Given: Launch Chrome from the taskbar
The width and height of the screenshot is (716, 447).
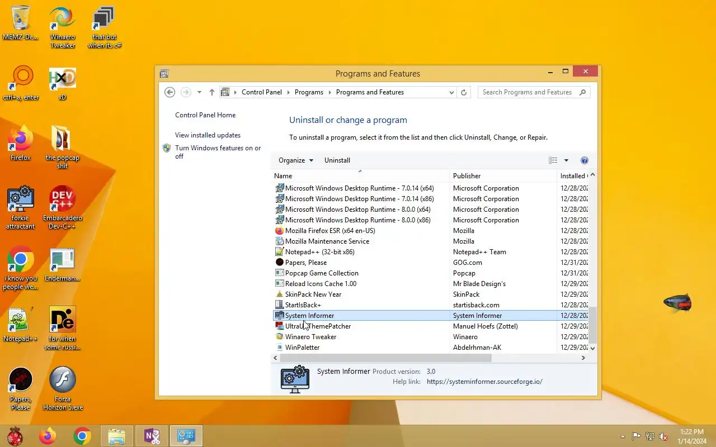Looking at the screenshot, I should tap(82, 436).
